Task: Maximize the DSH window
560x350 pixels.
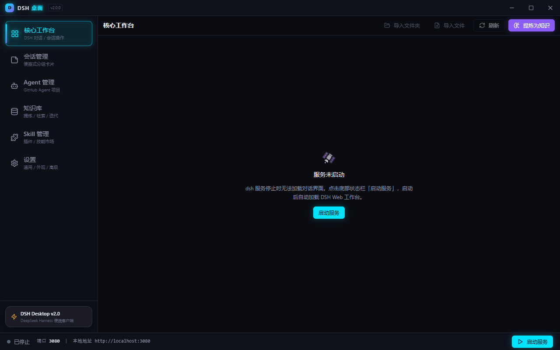Action: click(531, 8)
